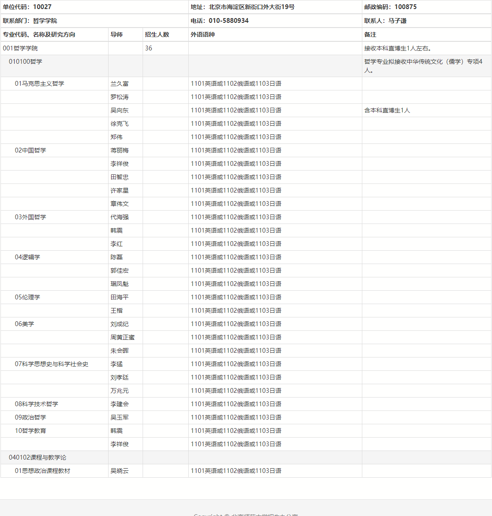Select the direction '01马克思主义哲学'
The height and width of the screenshot is (516, 492).
(40, 84)
